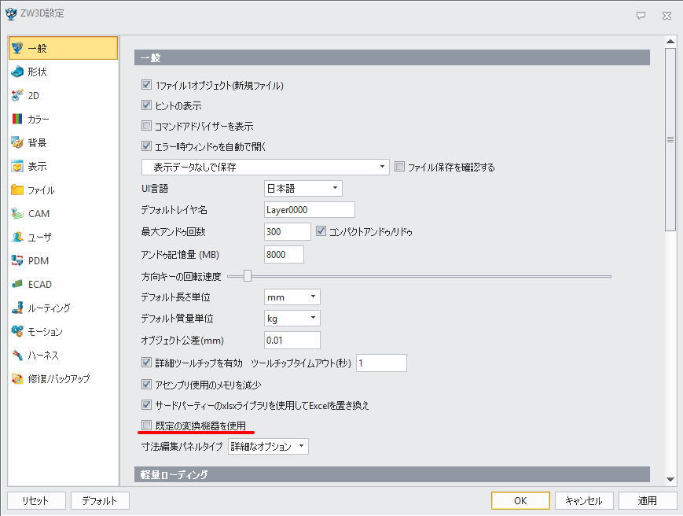Open the 背景 background settings icon
683x516 pixels.
tap(17, 143)
